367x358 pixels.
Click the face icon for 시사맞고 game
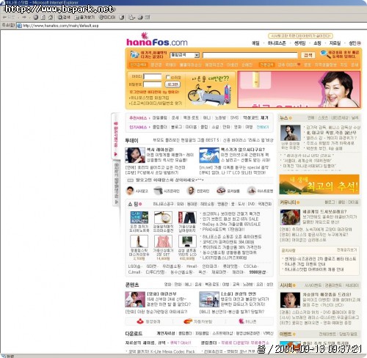[x=130, y=191]
